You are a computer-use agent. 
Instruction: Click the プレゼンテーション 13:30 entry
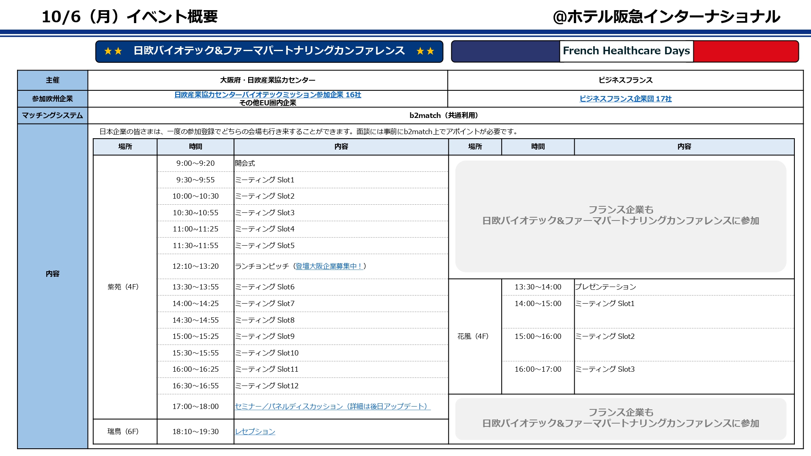click(x=605, y=287)
